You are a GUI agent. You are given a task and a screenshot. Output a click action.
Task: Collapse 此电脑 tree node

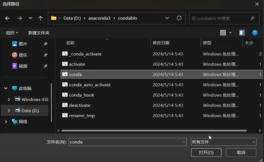(6, 88)
